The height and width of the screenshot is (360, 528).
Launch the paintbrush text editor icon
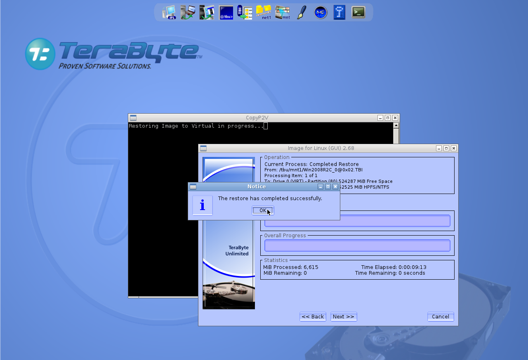tap(302, 12)
